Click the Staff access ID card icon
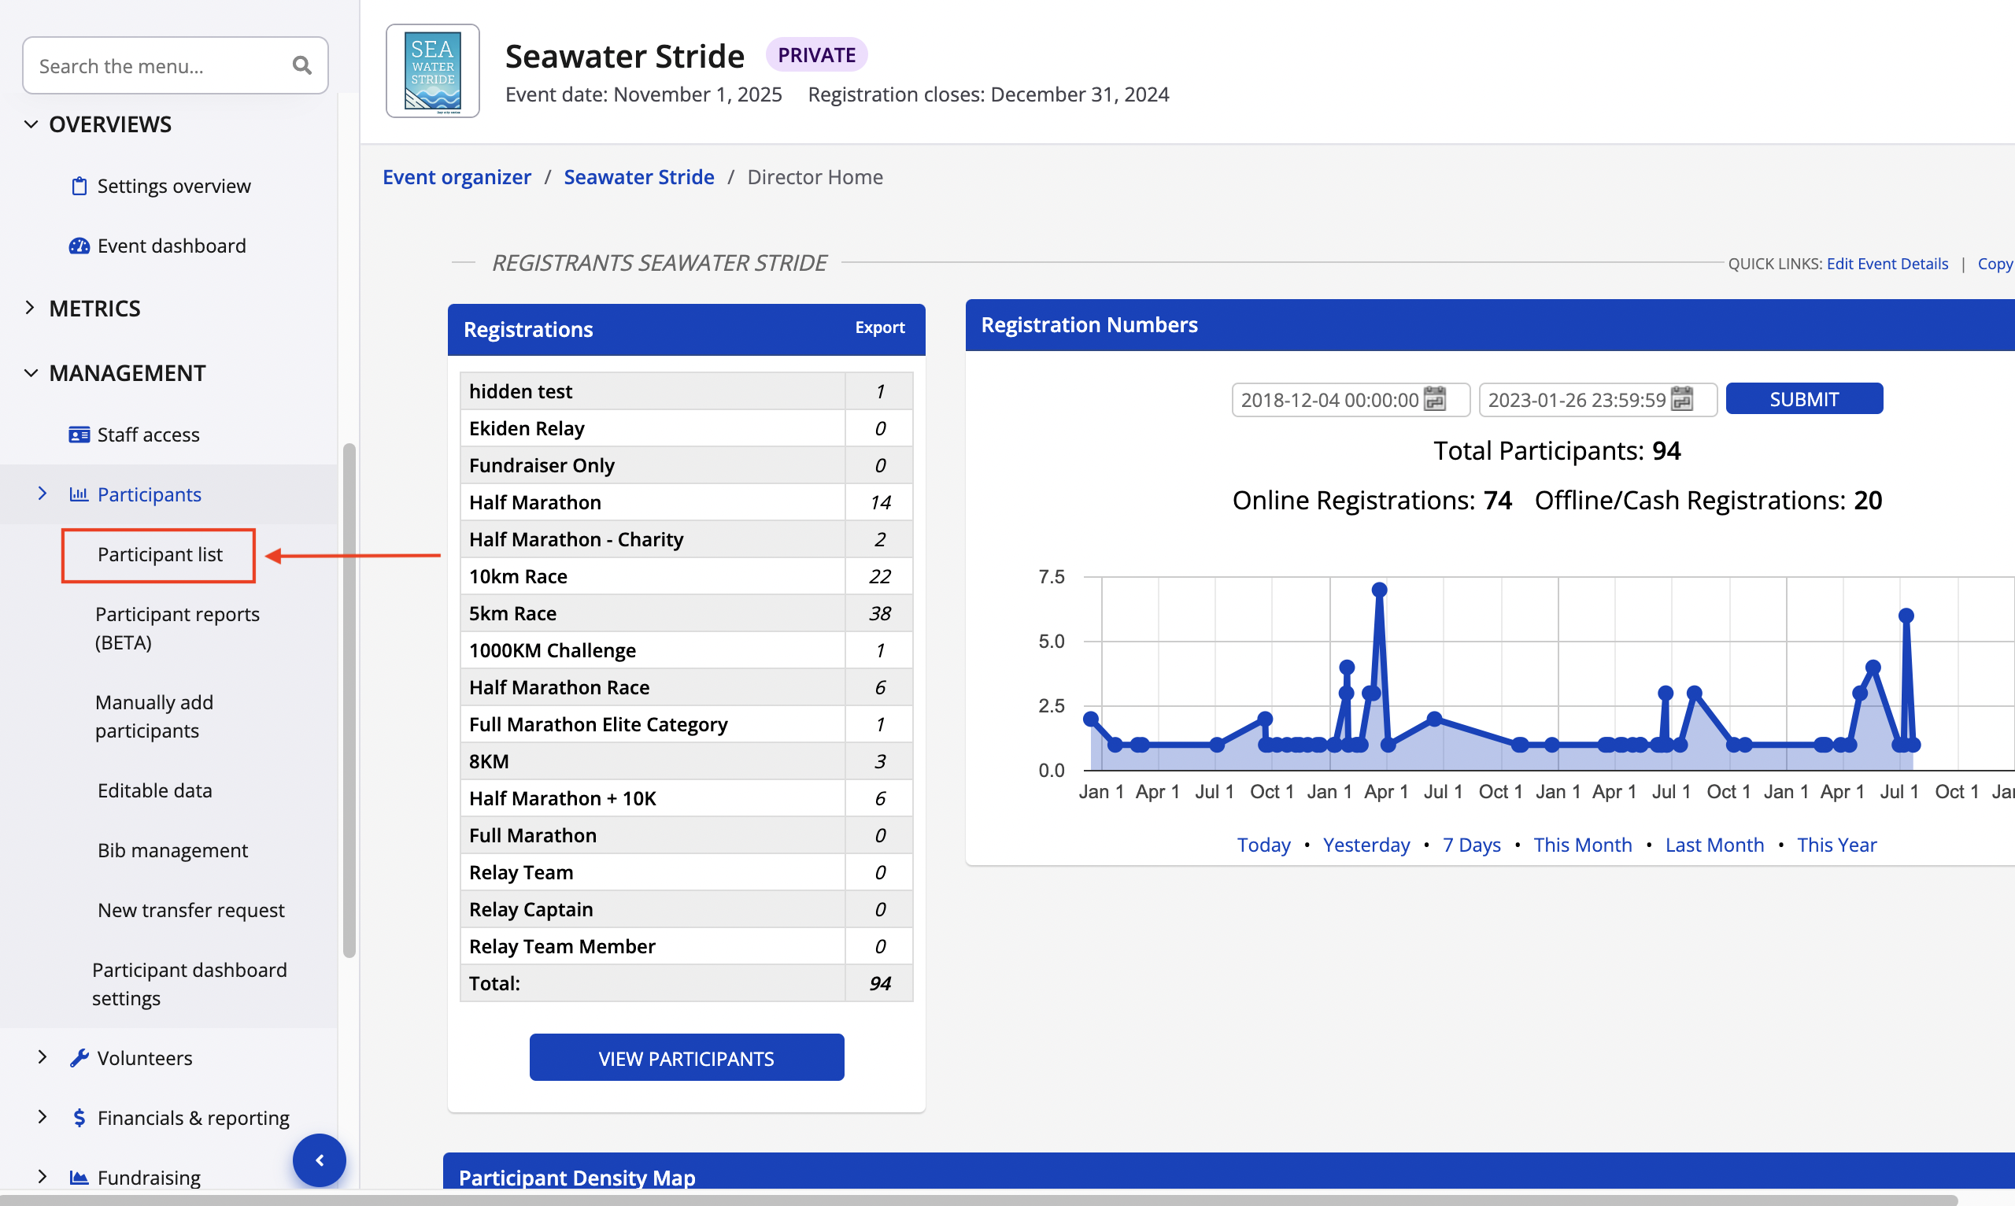Screen dimensions: 2015x1206 [x=79, y=435]
